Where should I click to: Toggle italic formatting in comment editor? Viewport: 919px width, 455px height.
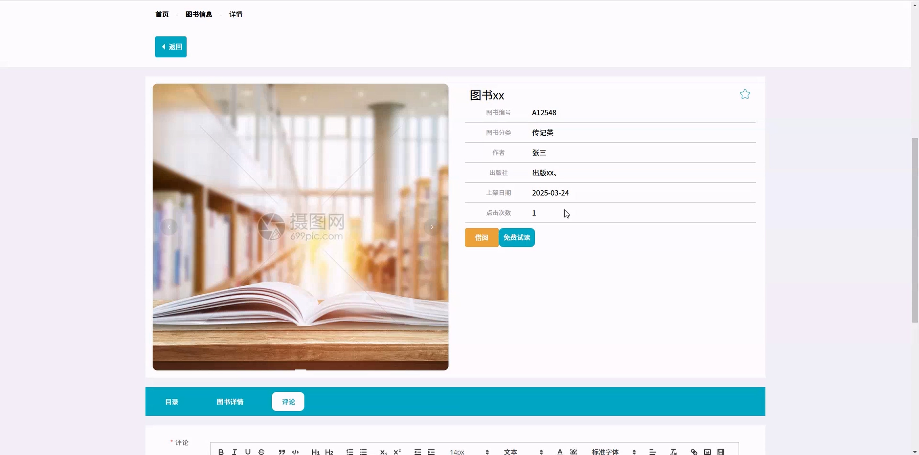point(234,451)
